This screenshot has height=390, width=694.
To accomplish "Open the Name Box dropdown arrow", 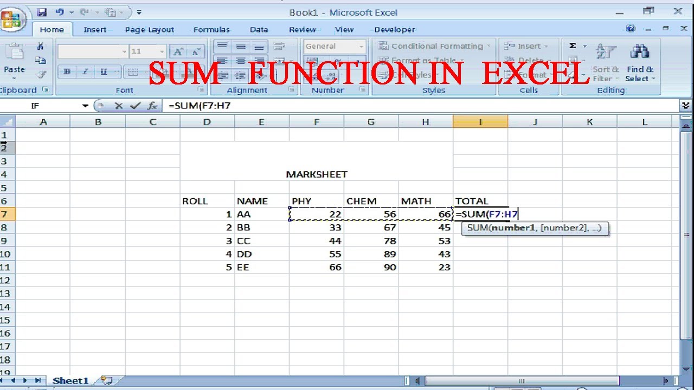I will (x=85, y=106).
